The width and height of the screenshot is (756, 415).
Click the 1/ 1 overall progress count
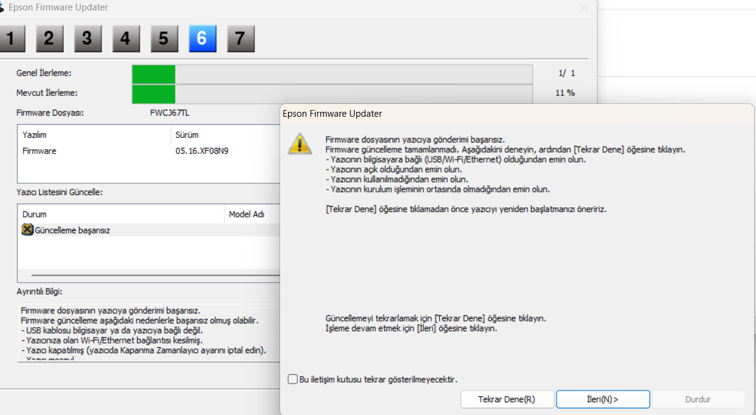click(x=567, y=73)
